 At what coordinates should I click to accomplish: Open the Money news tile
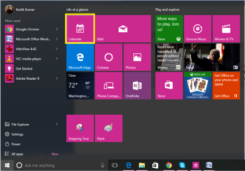[x=169, y=57]
